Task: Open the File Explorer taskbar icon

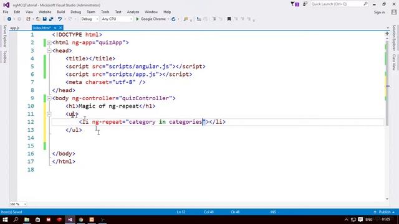Action: (27, 220)
